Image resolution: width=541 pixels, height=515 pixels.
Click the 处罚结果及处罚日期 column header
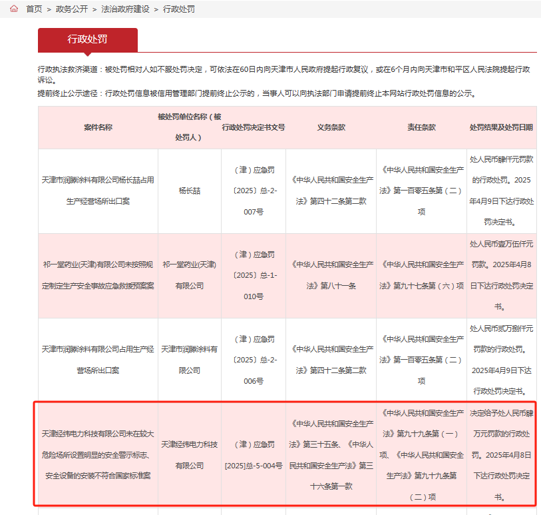tap(501, 127)
